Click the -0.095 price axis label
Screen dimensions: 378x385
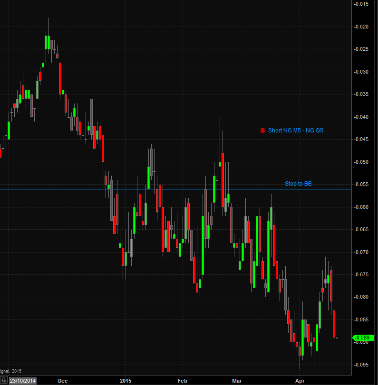[361, 365]
